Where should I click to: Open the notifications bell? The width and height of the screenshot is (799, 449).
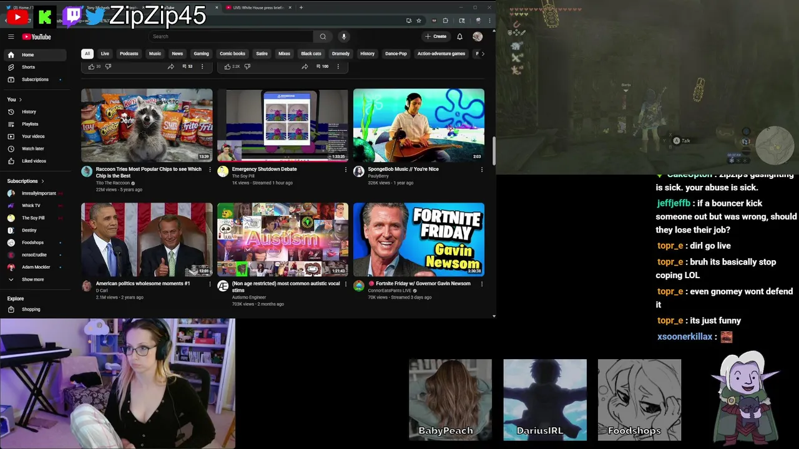[x=459, y=37]
